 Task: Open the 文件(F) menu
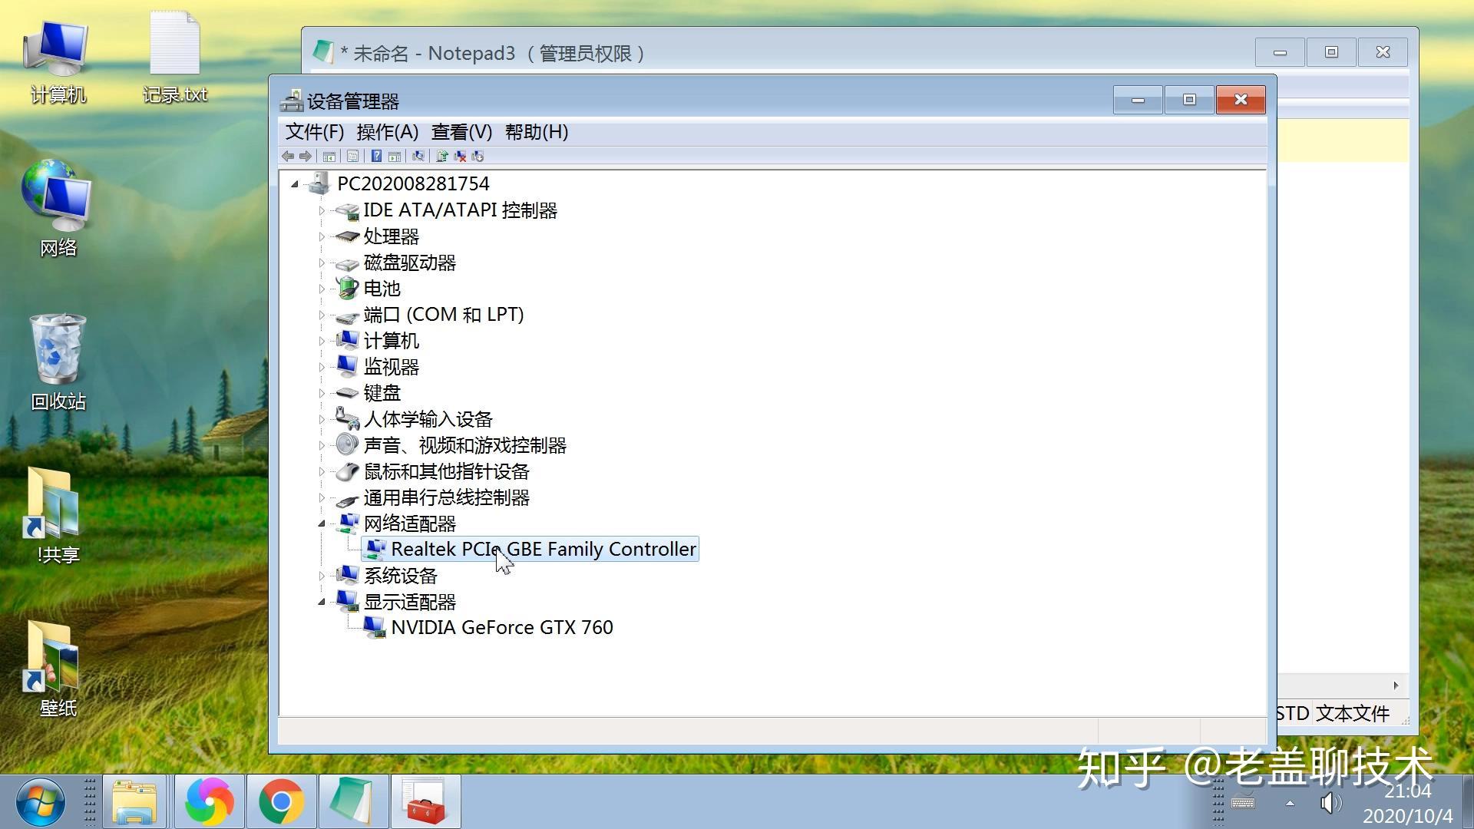(315, 132)
